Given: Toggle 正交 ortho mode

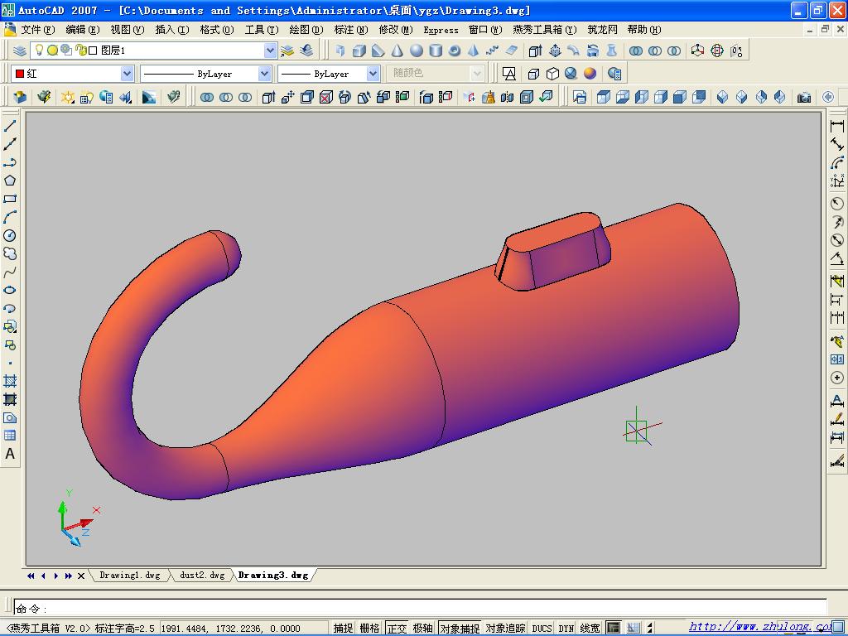Looking at the screenshot, I should 397,628.
